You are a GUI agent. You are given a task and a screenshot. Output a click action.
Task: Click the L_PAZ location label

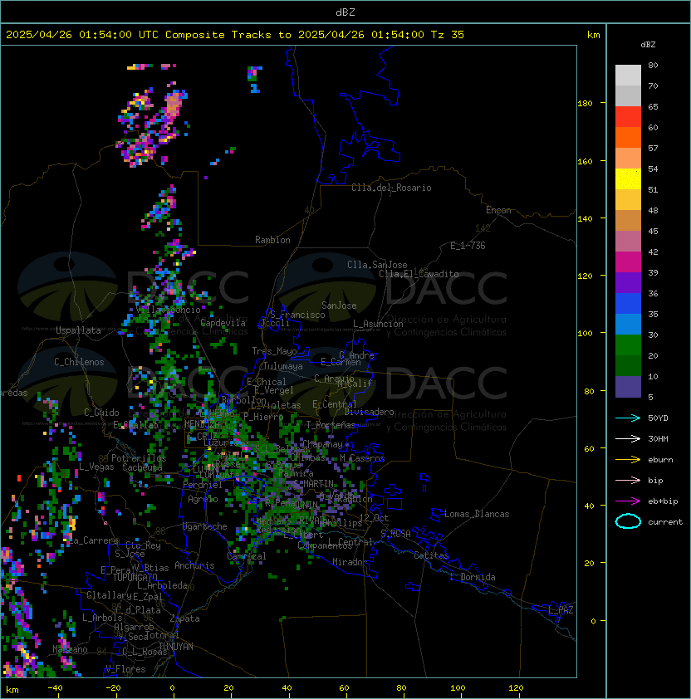[x=561, y=610]
